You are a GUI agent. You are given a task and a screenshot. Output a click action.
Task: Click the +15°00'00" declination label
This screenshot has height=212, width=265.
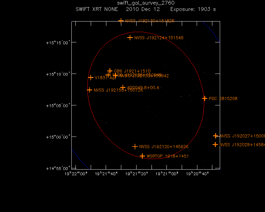tap(58, 137)
